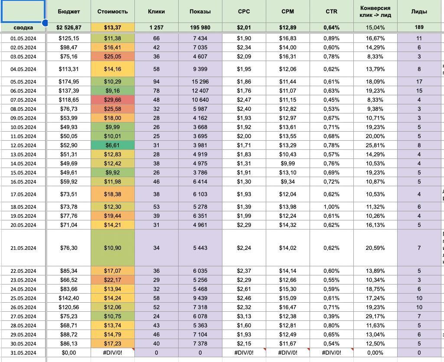The image size is (444, 362).
Task: Click the $3,13 CPC cell
Action: (244, 316)
